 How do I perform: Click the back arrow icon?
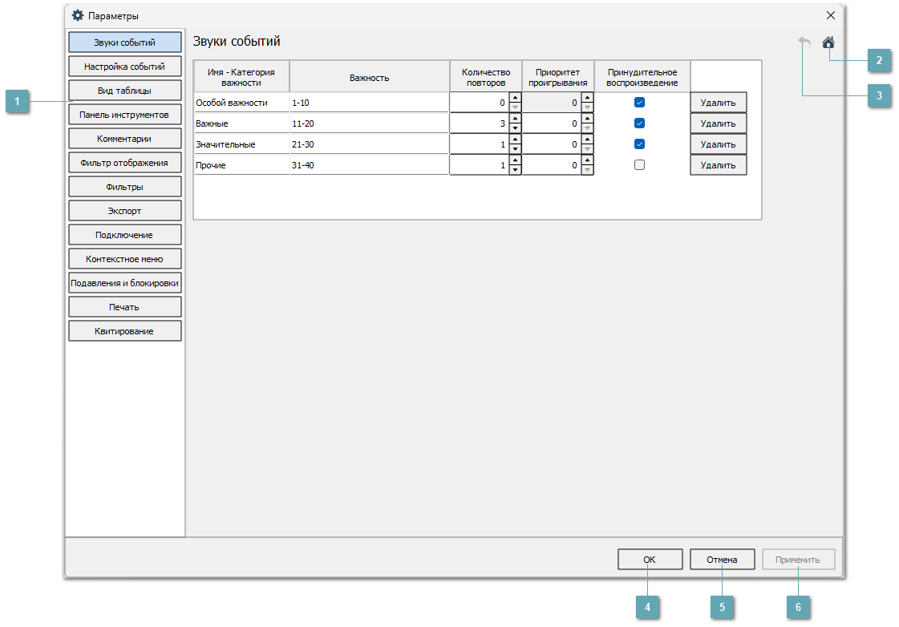(804, 42)
